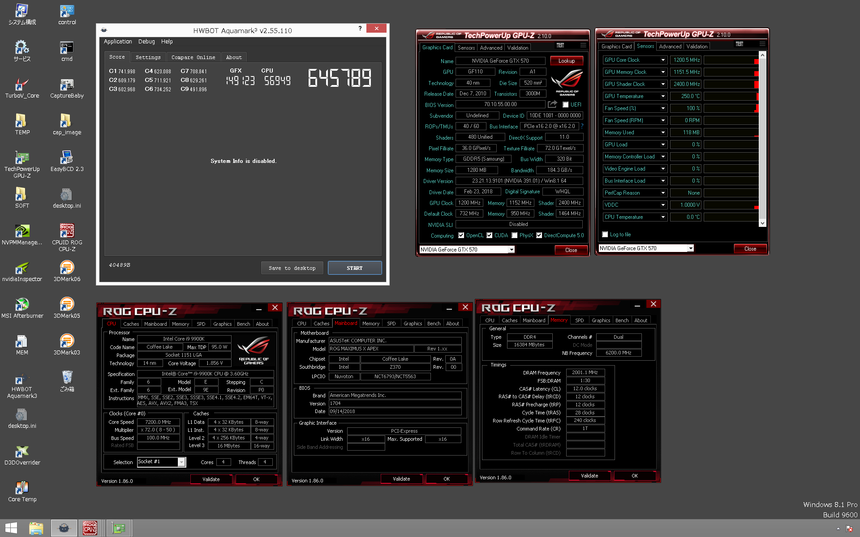Click GPU-Z screenshot camera icon in Graphics Card window
The image size is (860, 537).
[560, 45]
